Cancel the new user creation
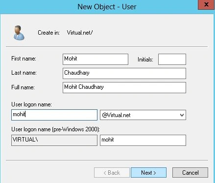 click(190, 172)
